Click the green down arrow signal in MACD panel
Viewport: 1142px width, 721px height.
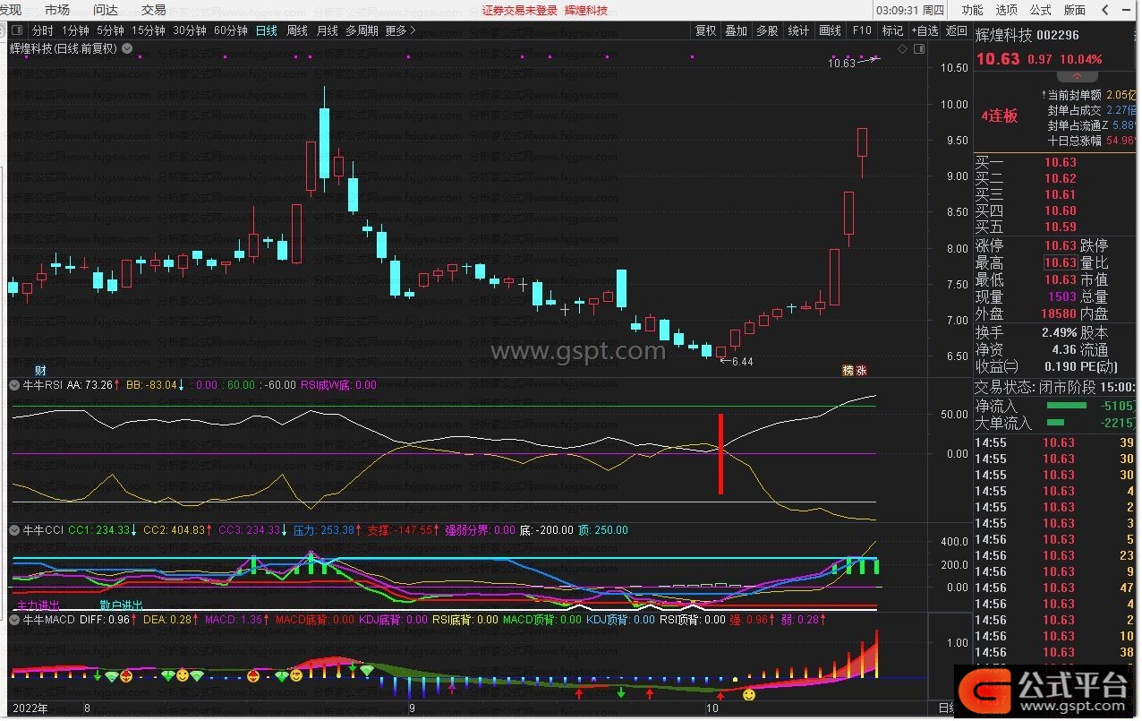620,693
